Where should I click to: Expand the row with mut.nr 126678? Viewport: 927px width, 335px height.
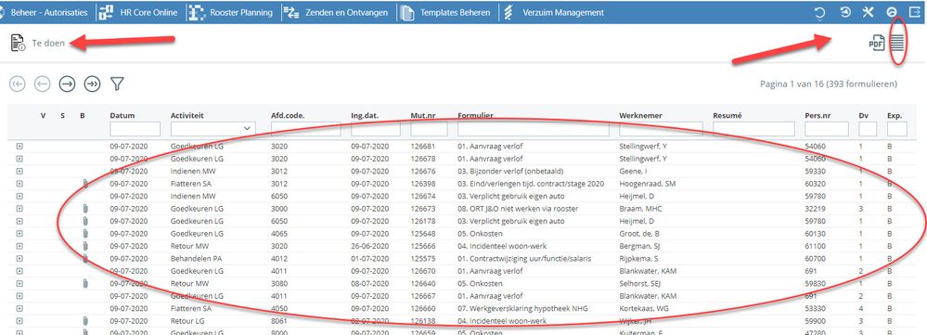click(x=19, y=159)
